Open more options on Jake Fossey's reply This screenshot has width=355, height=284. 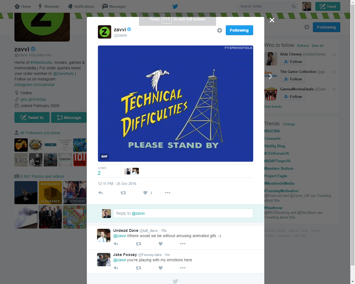tap(183, 268)
